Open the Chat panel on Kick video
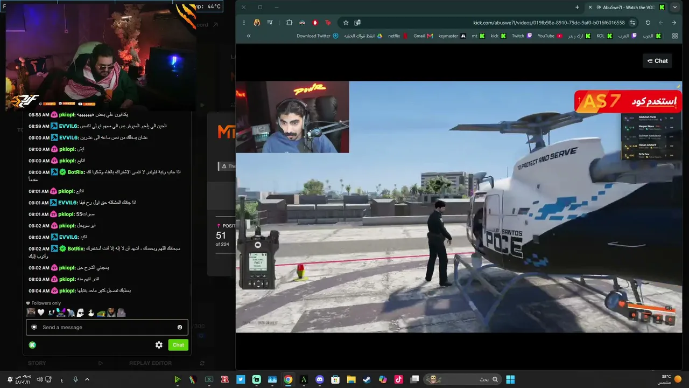This screenshot has width=689, height=388. pyautogui.click(x=657, y=61)
